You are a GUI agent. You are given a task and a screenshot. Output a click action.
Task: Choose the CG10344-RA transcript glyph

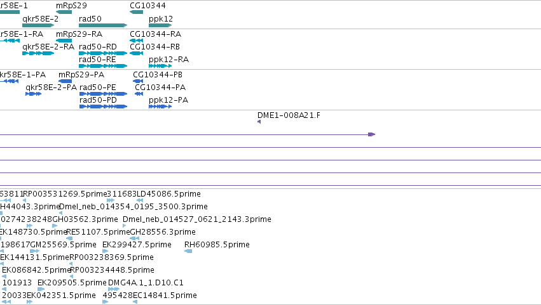point(136,41)
